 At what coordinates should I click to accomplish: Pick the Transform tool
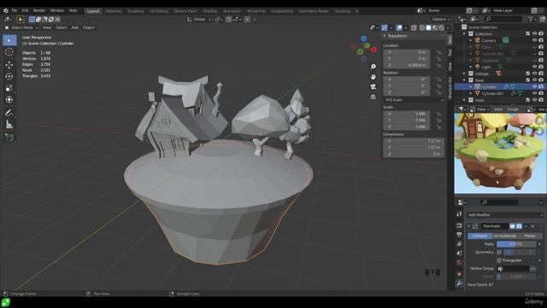[9, 99]
